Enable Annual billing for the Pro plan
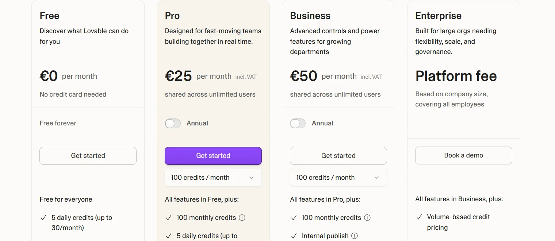 click(173, 123)
